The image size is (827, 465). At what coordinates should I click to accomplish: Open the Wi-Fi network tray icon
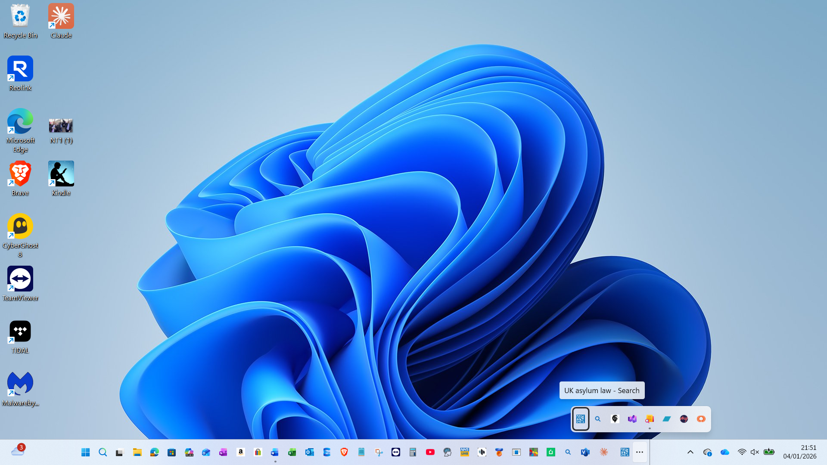(742, 452)
